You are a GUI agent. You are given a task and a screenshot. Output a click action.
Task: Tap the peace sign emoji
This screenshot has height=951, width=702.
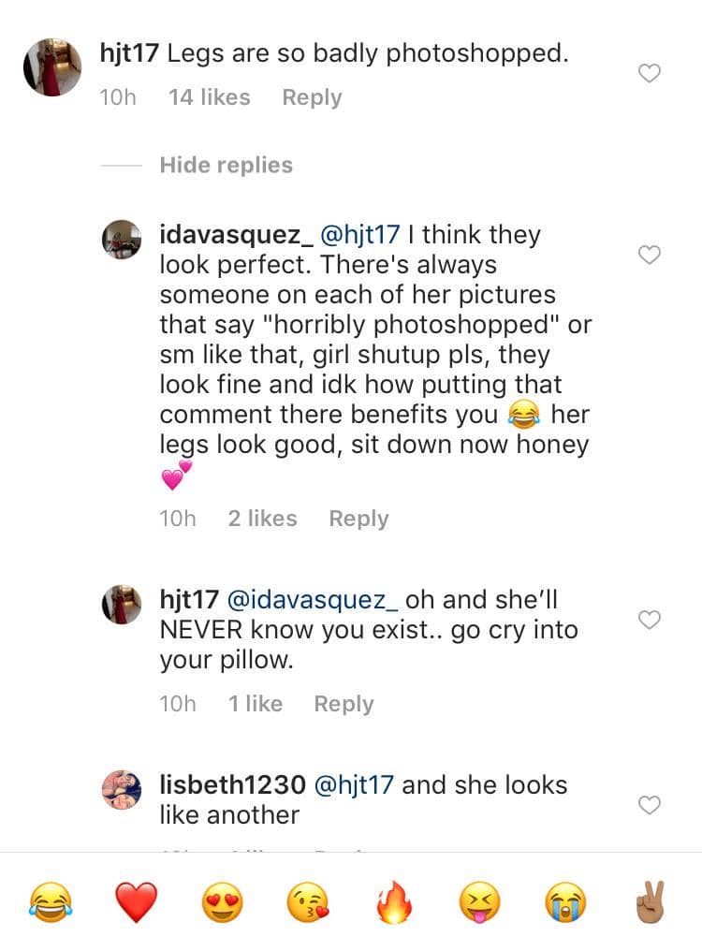click(x=651, y=902)
